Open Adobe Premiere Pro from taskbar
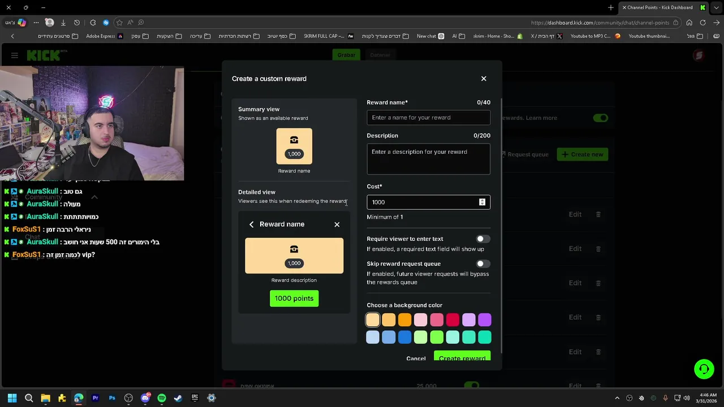Viewport: 724px width, 407px height. [95, 398]
